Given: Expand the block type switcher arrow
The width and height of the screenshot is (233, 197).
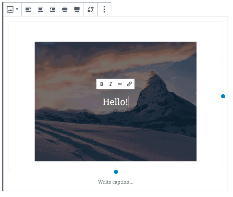Looking at the screenshot, I should tap(17, 9).
